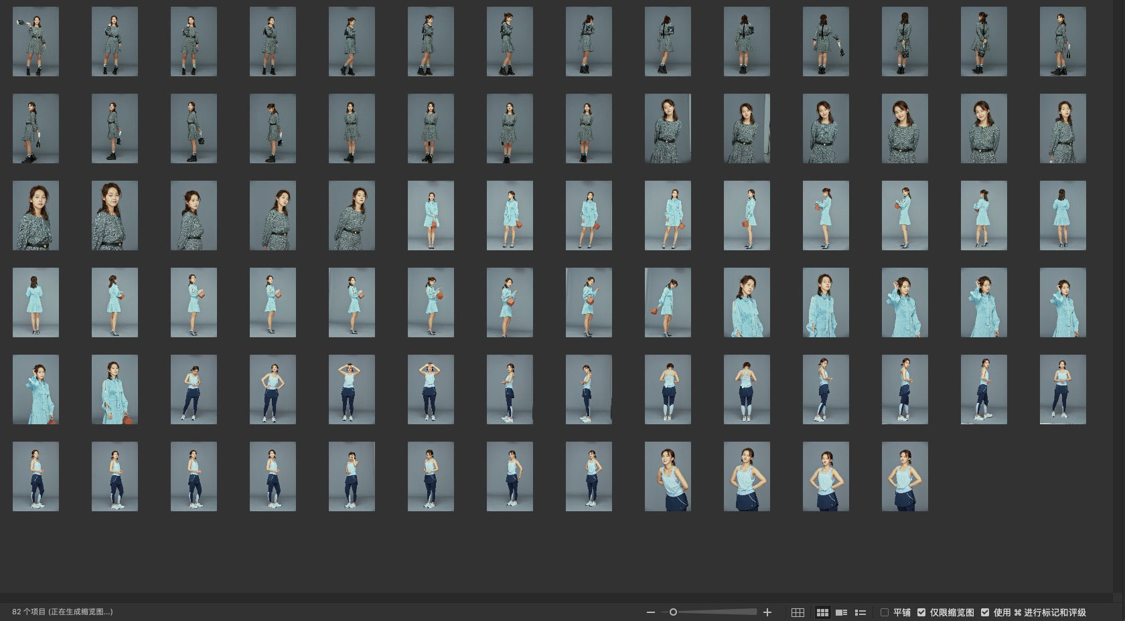Select the first navy leggings sportswear photo
The width and height of the screenshot is (1125, 621).
(x=194, y=389)
